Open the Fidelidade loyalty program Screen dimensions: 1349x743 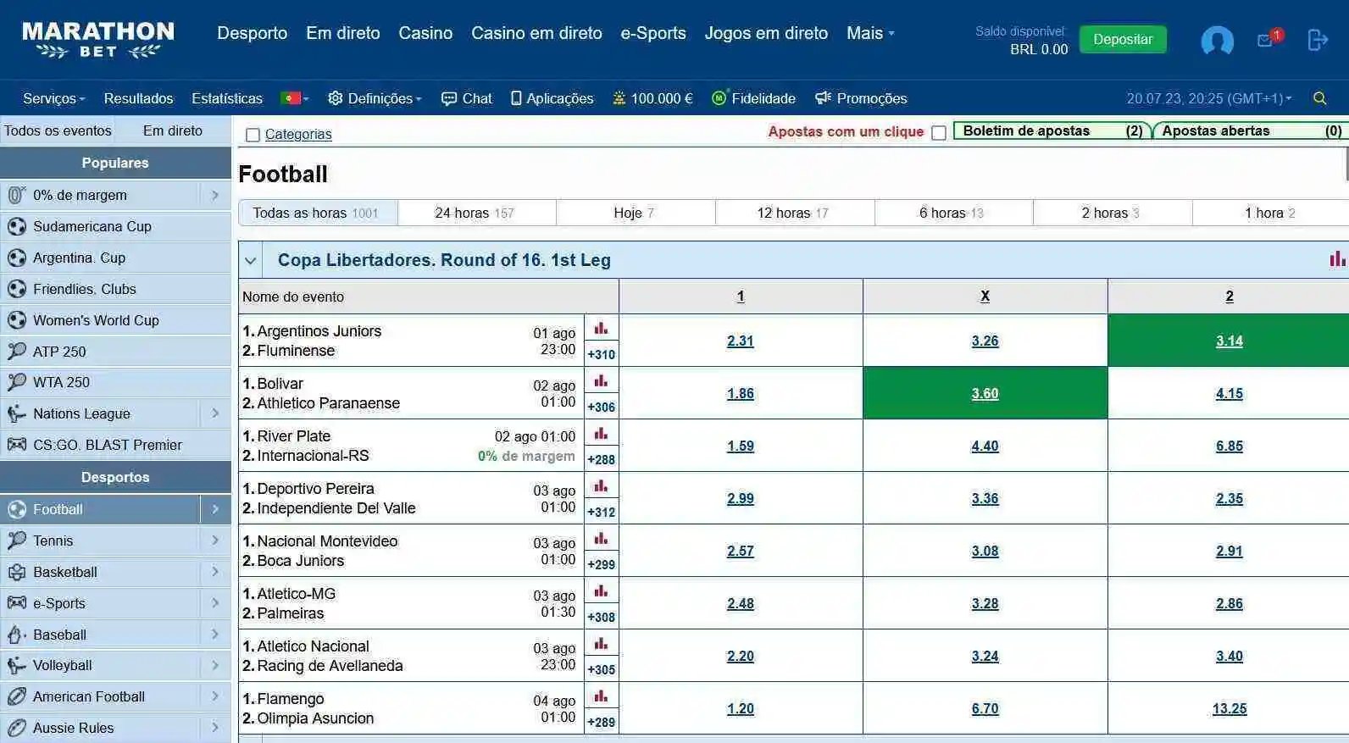[x=753, y=98]
